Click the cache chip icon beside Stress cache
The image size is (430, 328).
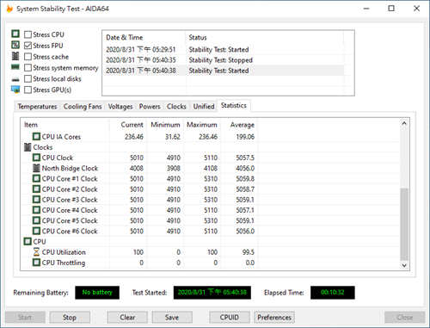[15, 56]
